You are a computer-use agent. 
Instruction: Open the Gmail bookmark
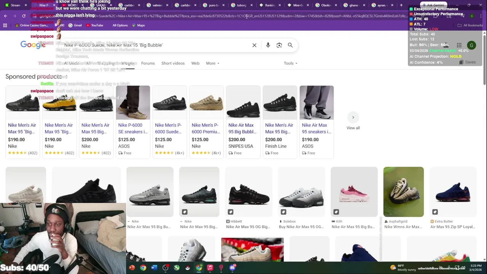pos(75,25)
